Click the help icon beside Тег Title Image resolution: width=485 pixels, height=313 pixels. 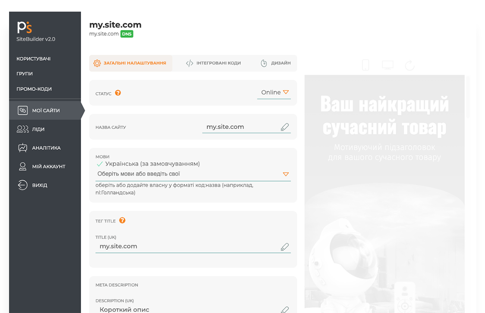point(122,220)
